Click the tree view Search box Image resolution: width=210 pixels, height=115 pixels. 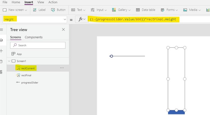pos(38,45)
